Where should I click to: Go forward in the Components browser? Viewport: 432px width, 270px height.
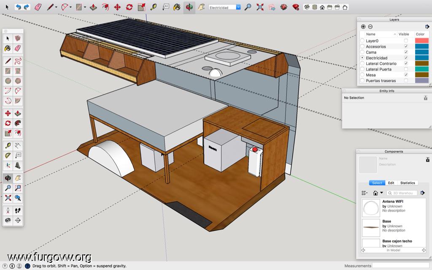(x=424, y=250)
